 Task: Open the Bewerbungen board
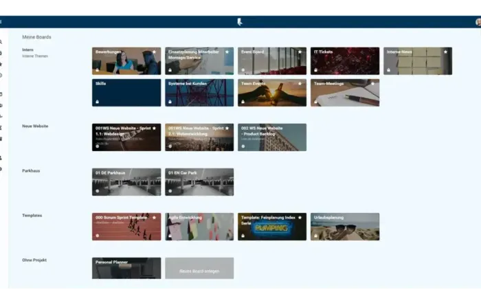pos(126,61)
